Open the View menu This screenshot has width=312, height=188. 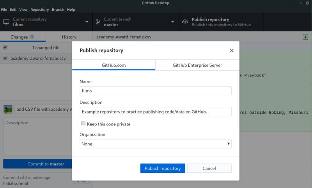pos(23,10)
